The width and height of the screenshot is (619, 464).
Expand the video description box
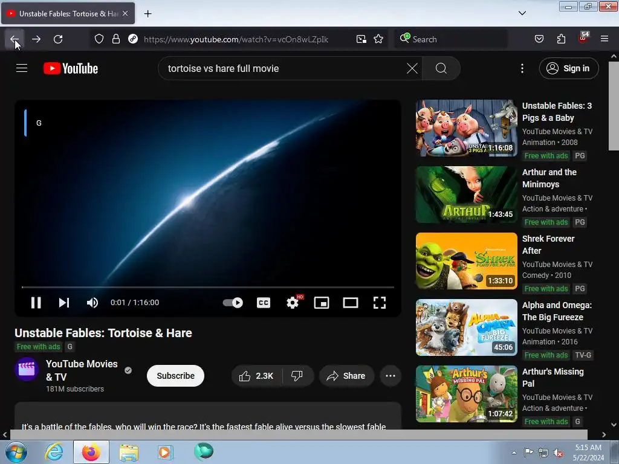click(x=208, y=416)
